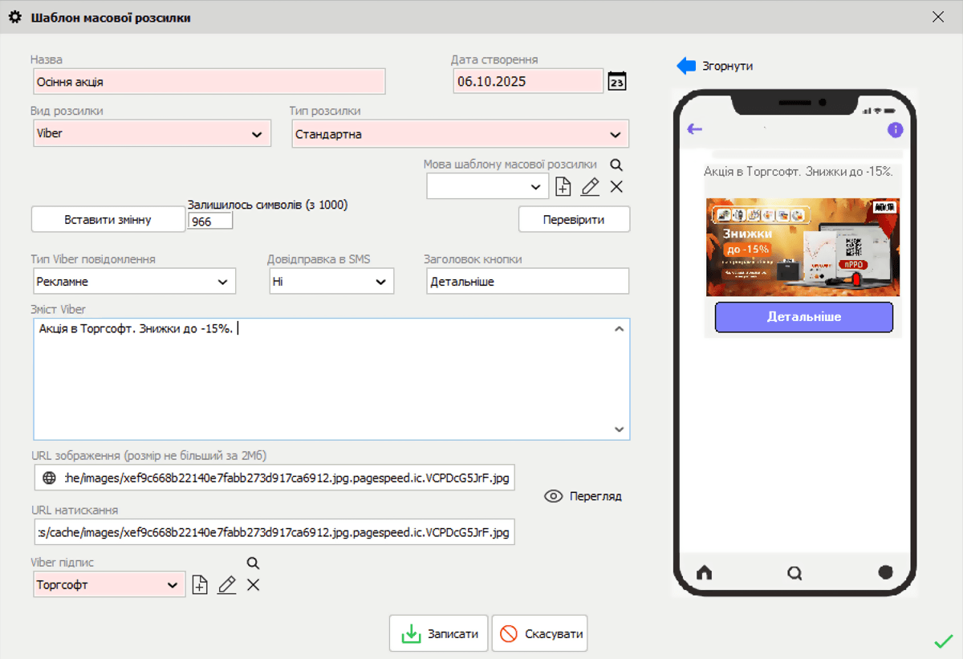Click the X icon to clear template language
The width and height of the screenshot is (963, 659).
tap(615, 185)
